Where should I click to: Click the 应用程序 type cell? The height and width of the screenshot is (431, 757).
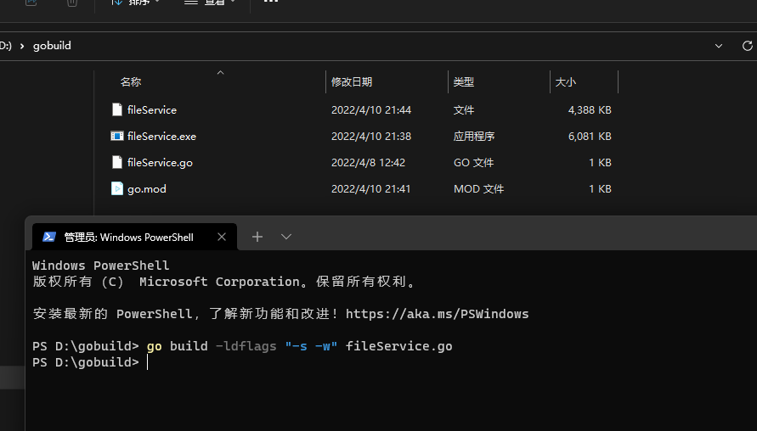tap(474, 137)
